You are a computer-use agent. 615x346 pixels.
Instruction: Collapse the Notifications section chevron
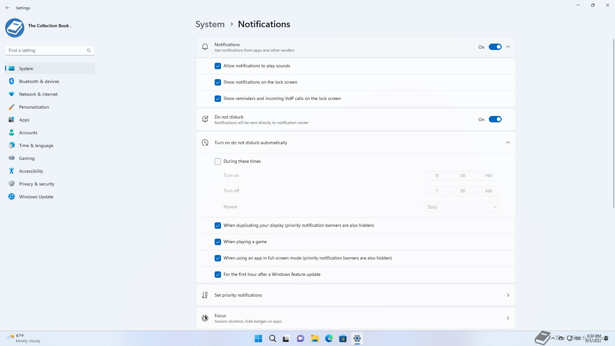pyautogui.click(x=508, y=47)
